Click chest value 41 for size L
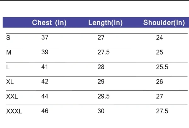The image size is (189, 128). [45, 67]
